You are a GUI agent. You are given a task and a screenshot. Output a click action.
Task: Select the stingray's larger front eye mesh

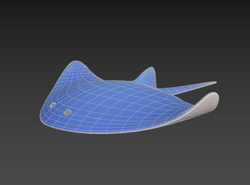68,112
